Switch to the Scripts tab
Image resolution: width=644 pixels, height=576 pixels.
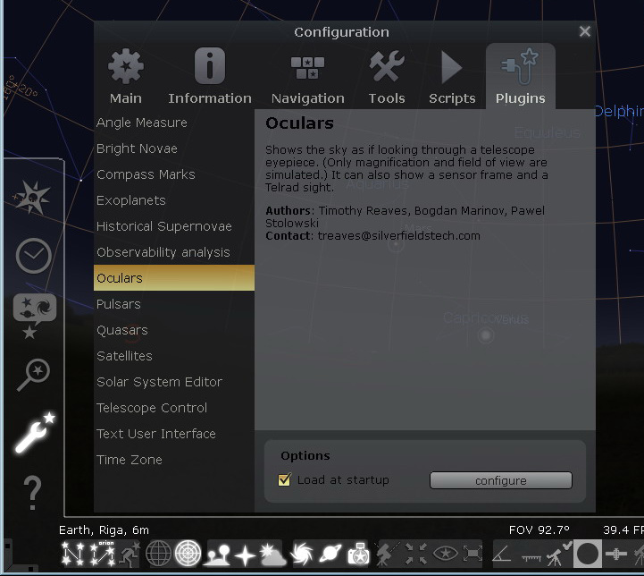pyautogui.click(x=452, y=78)
